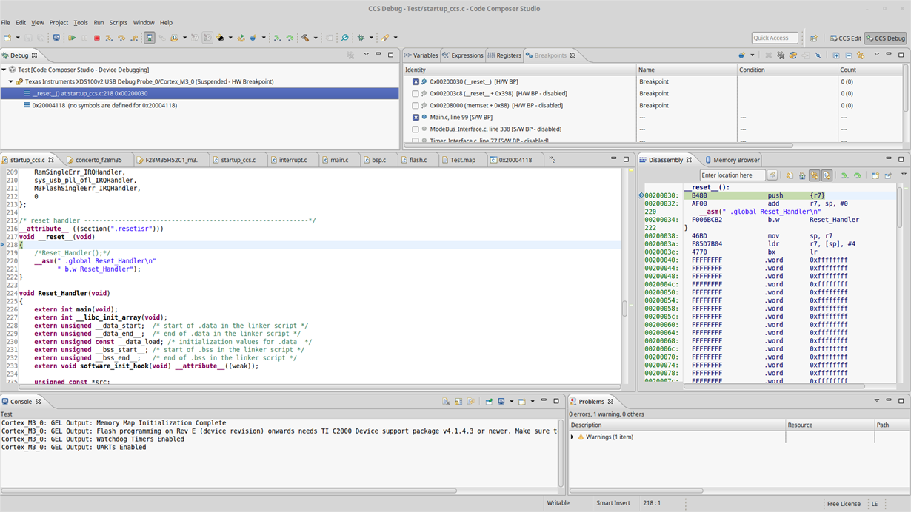Screen dimensions: 911x512
Task: Click the Remove All Breakpoints icon
Action: (781, 55)
